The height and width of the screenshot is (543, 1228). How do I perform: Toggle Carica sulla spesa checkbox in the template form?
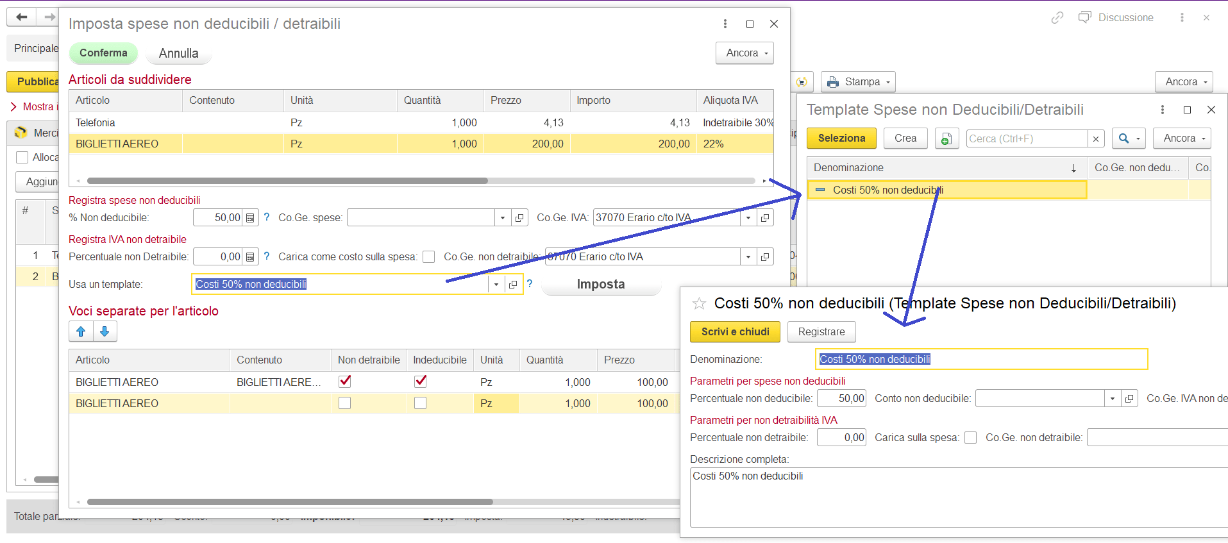coord(971,438)
